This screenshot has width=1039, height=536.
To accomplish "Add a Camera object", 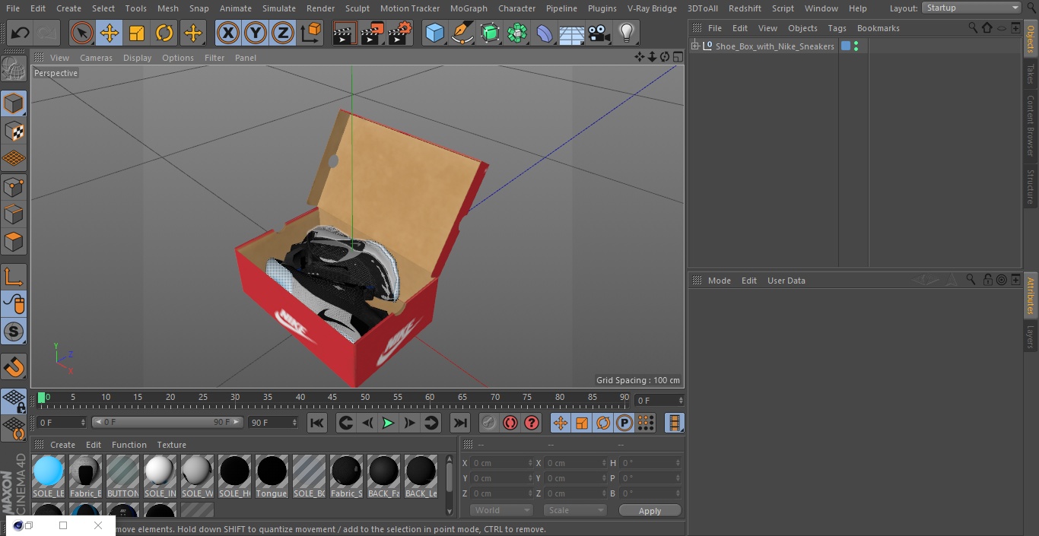I will pyautogui.click(x=599, y=33).
